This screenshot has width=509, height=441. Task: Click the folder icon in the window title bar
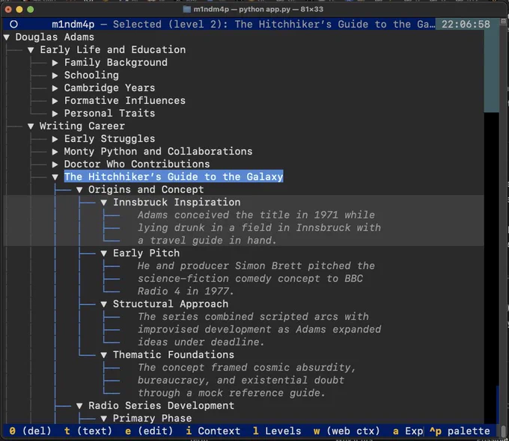click(186, 9)
